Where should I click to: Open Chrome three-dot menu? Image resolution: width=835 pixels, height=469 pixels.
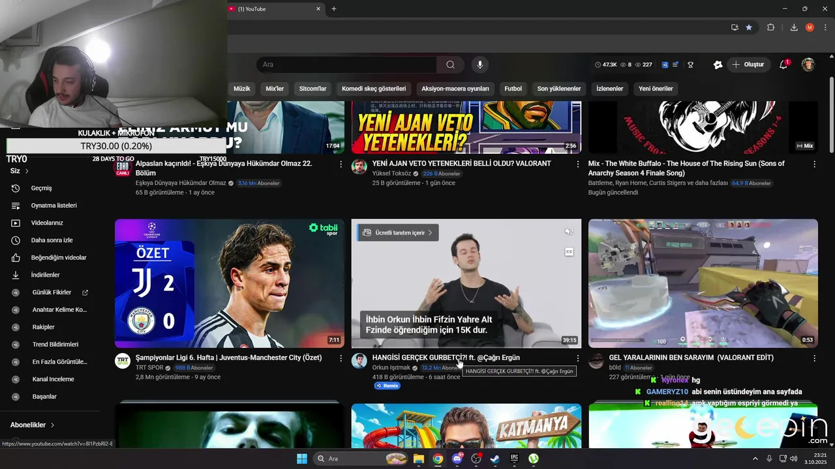point(826,27)
